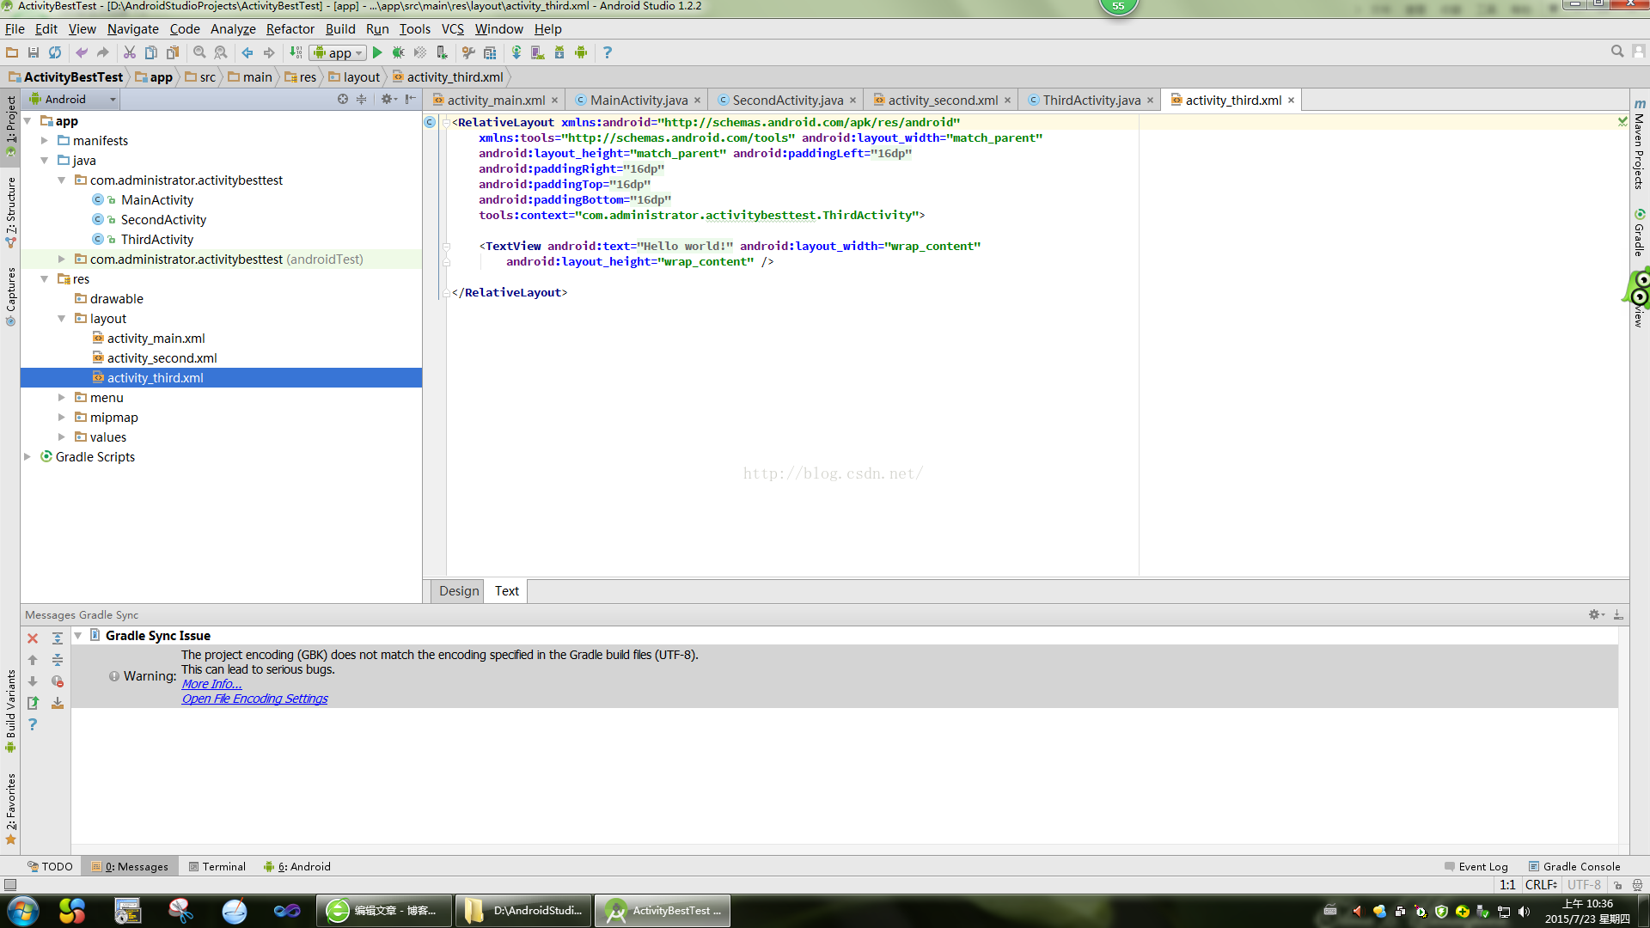
Task: Open the Terminal tool window button
Action: pos(217,866)
